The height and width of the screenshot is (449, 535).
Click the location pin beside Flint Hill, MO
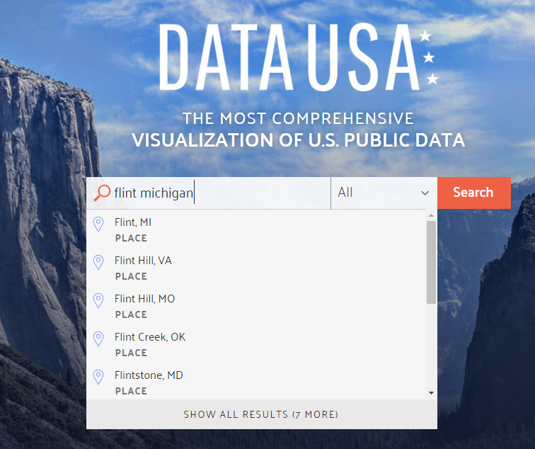pyautogui.click(x=98, y=301)
